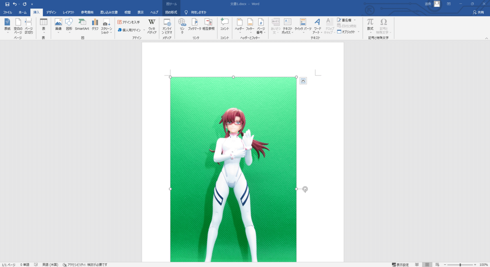Click 表示設定 in status bar

400,265
